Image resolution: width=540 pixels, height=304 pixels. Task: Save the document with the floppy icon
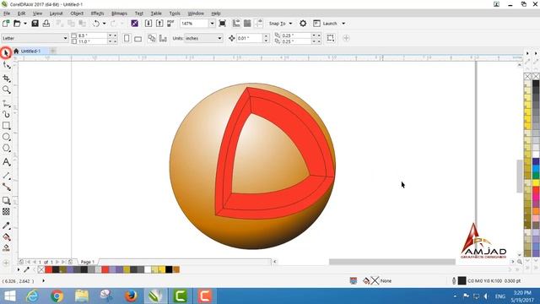35,24
